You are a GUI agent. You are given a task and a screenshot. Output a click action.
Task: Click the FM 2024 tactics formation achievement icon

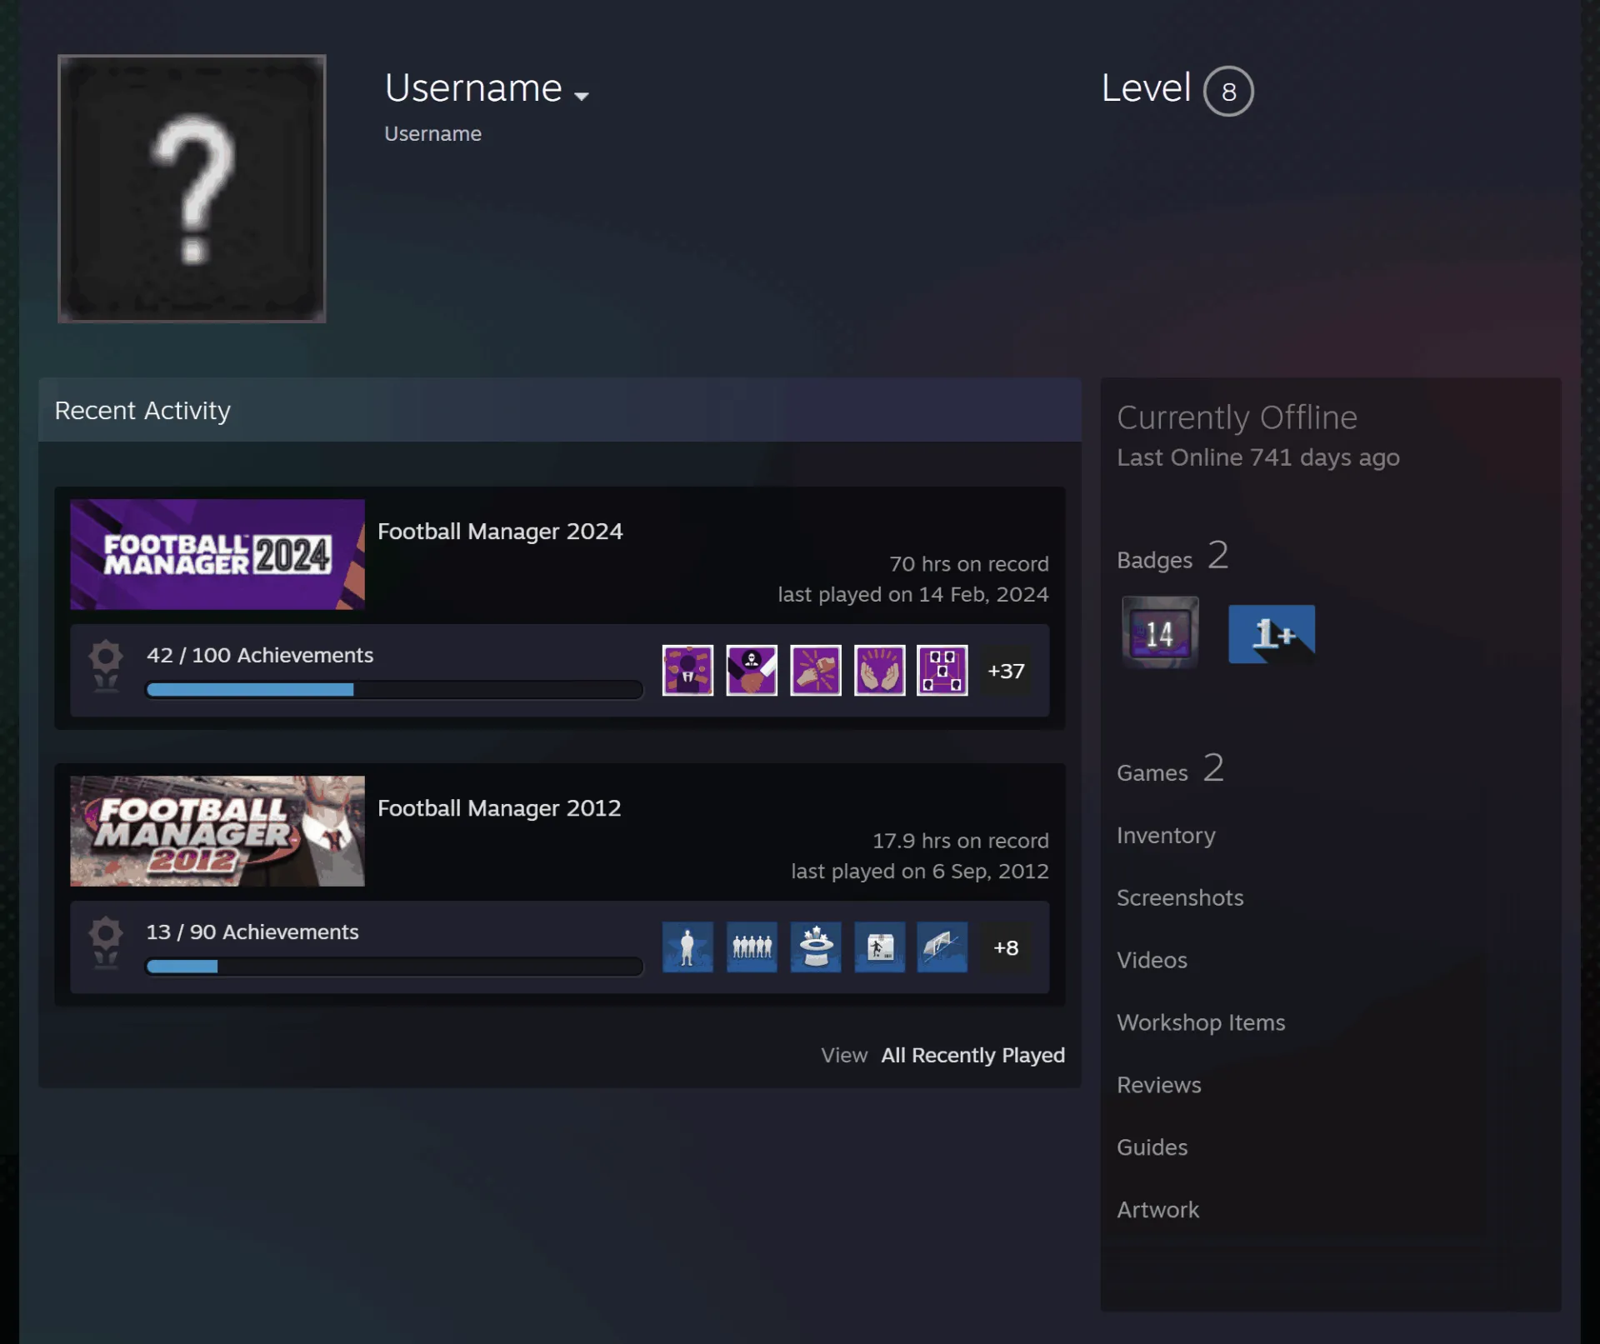pos(942,670)
